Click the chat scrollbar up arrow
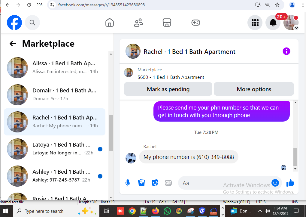Image resolution: width=306 pixels, height=217 pixels. pyautogui.click(x=295, y=103)
